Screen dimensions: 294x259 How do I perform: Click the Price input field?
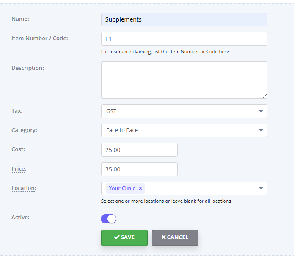[x=139, y=169]
